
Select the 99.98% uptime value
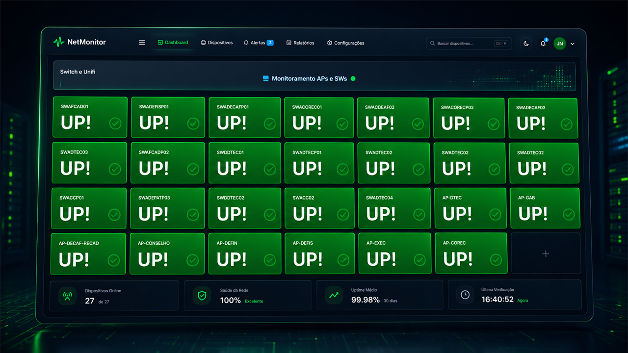click(x=366, y=300)
